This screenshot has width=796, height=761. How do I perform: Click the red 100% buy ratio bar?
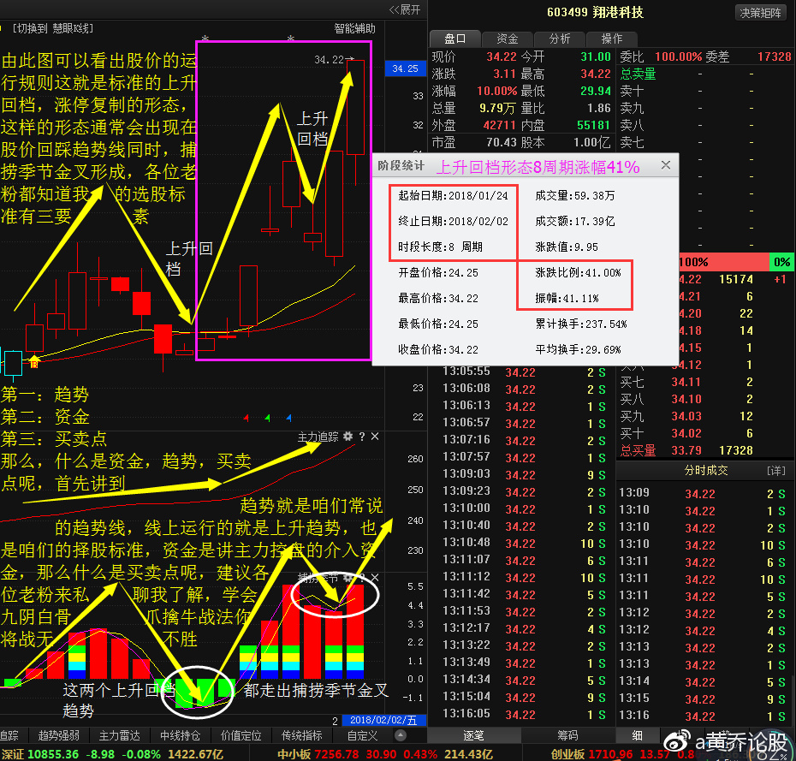(723, 262)
